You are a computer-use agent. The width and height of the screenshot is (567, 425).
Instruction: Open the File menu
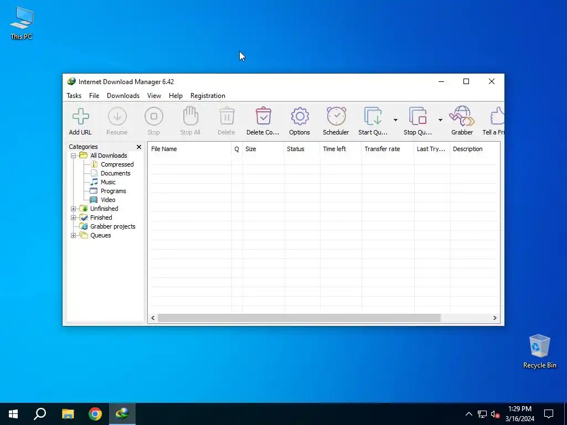point(94,96)
